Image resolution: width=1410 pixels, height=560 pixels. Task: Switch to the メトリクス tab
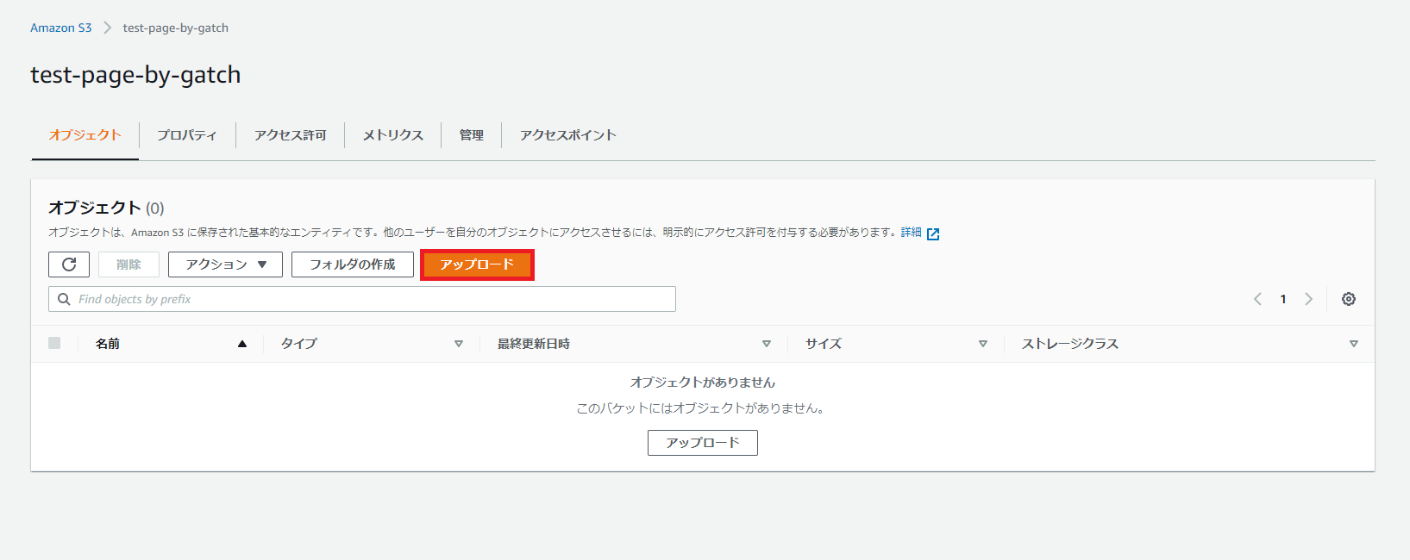(392, 135)
